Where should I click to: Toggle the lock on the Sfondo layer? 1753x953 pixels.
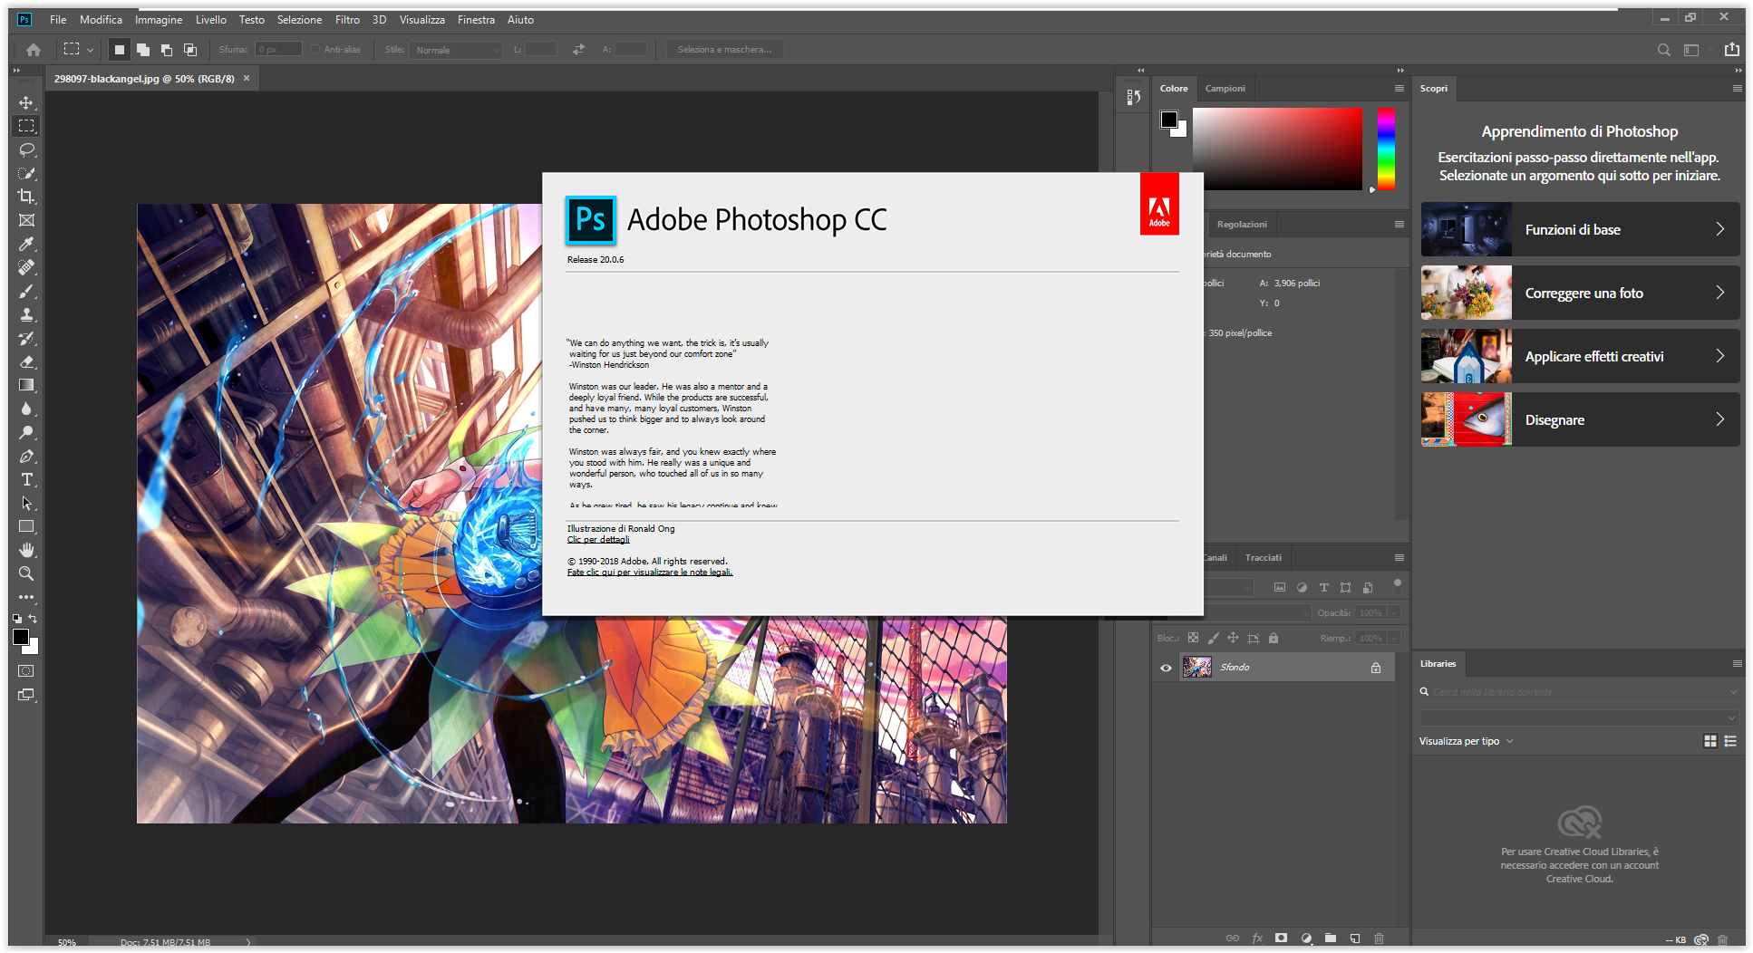click(1376, 668)
